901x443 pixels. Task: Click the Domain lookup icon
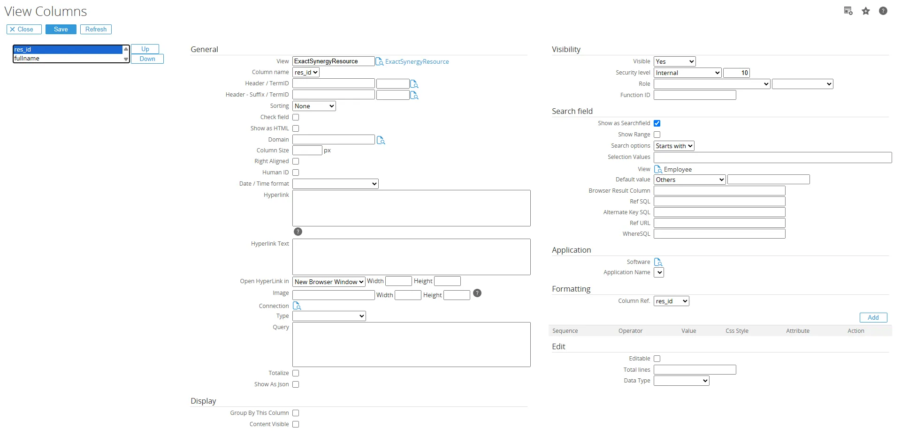(381, 140)
